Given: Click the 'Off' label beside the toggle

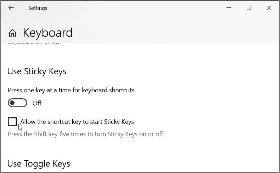Looking at the screenshot, I should pos(37,103).
